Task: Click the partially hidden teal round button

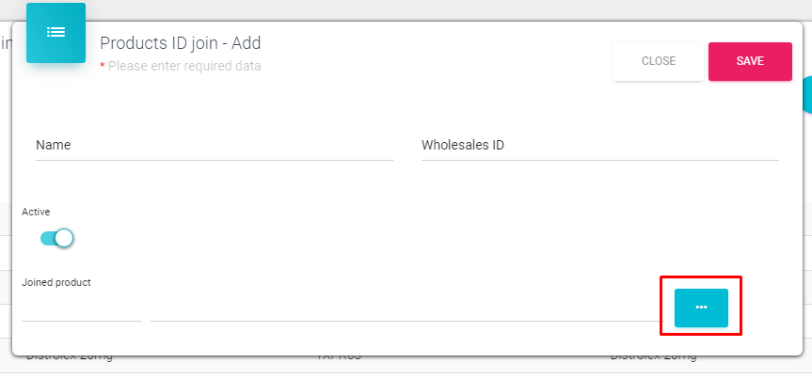Action: 807,94
